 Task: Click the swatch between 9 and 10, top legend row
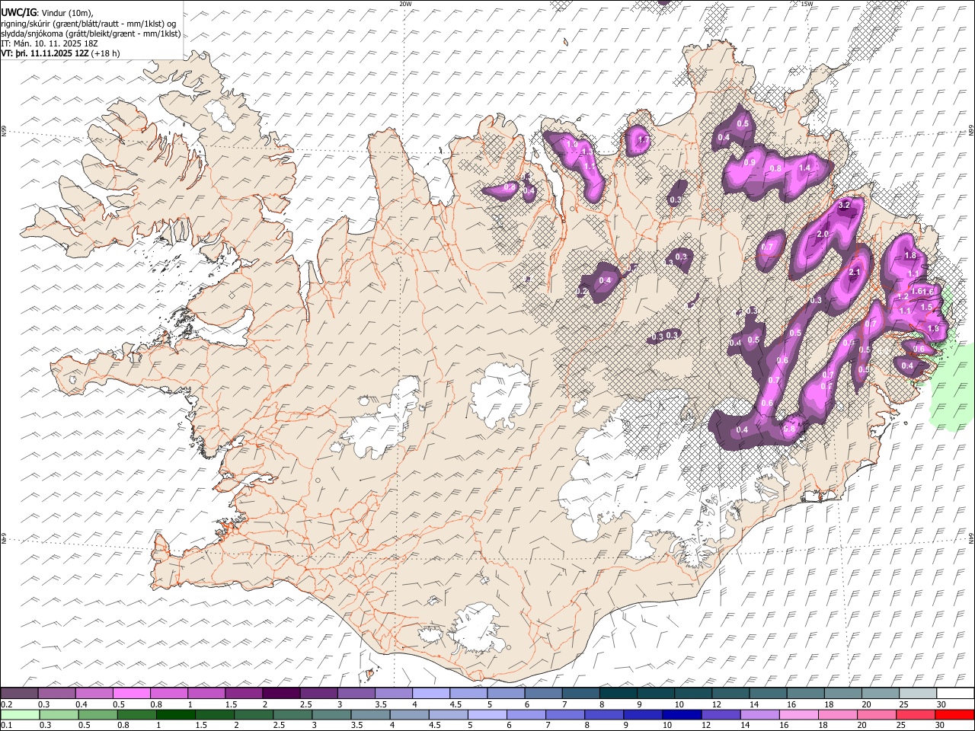coord(655,693)
